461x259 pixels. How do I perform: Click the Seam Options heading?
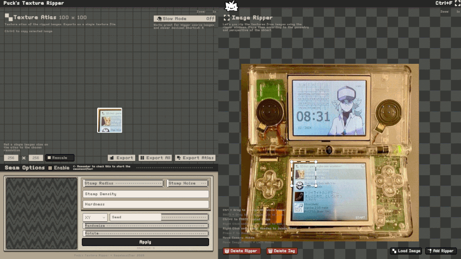point(25,168)
